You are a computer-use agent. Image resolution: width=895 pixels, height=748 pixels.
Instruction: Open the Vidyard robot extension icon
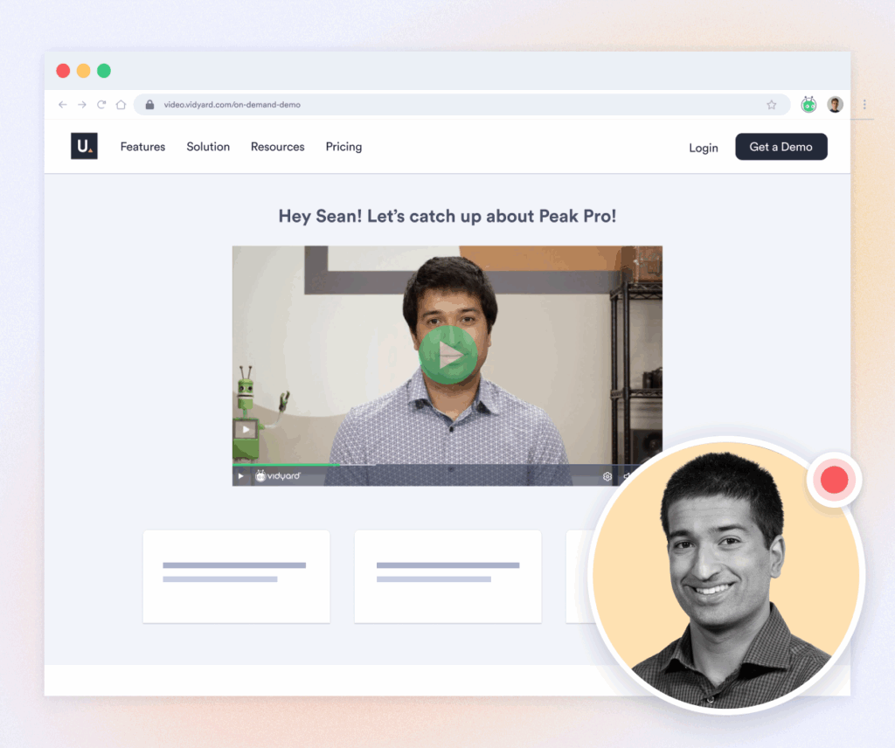pyautogui.click(x=809, y=105)
